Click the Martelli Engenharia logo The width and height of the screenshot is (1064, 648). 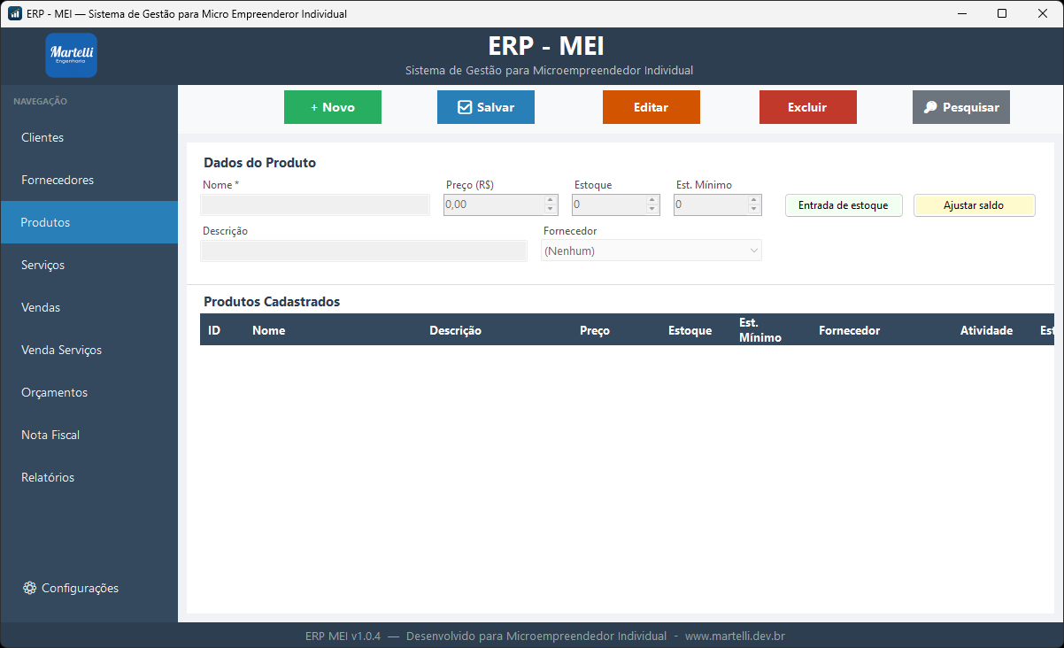coord(71,55)
